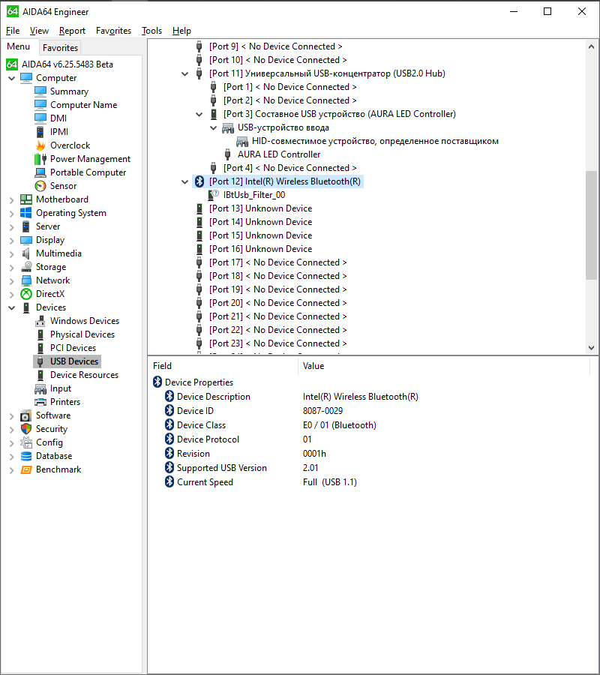Click the device list scroll-down arrow
This screenshot has width=600, height=675.
(592, 348)
